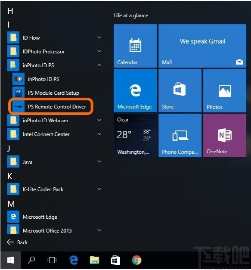Open Microsoft Edge icon in app list
Image resolution: width=251 pixels, height=270 pixels.
click(x=13, y=217)
